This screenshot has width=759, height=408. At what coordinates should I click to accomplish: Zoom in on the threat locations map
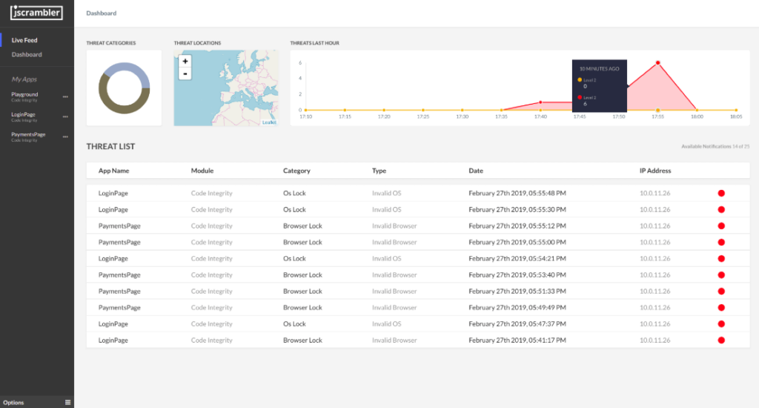point(185,62)
